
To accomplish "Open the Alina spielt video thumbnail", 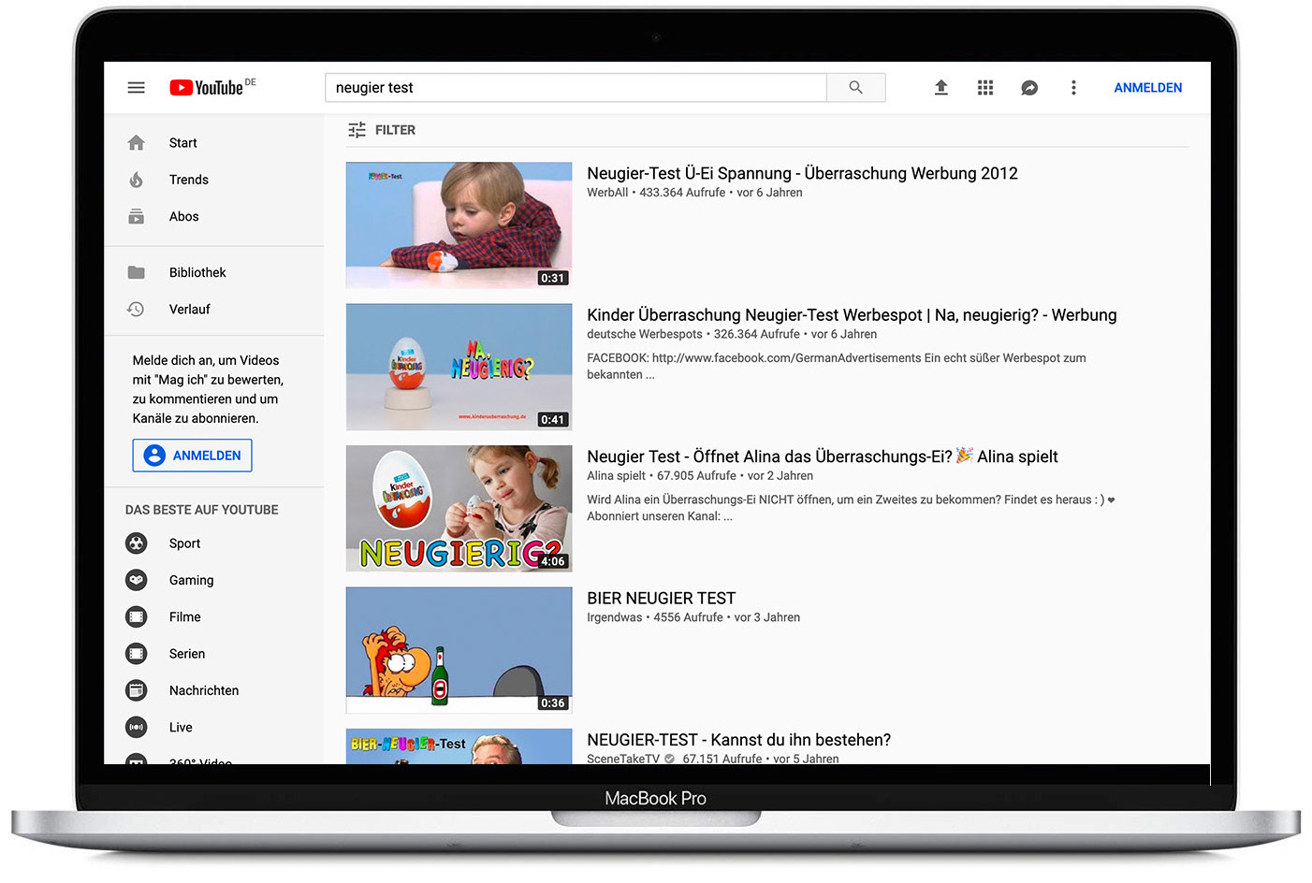I will tap(459, 509).
